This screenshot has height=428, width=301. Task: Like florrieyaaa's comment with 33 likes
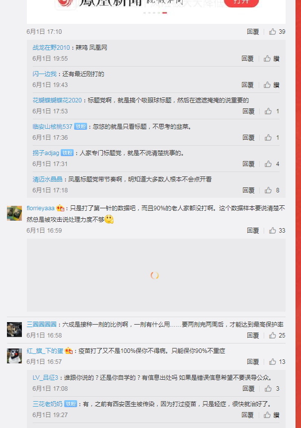pyautogui.click(x=277, y=231)
